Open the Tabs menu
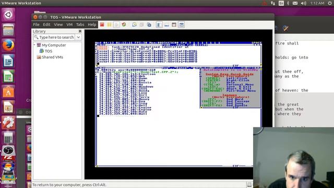 pyautogui.click(x=80, y=25)
